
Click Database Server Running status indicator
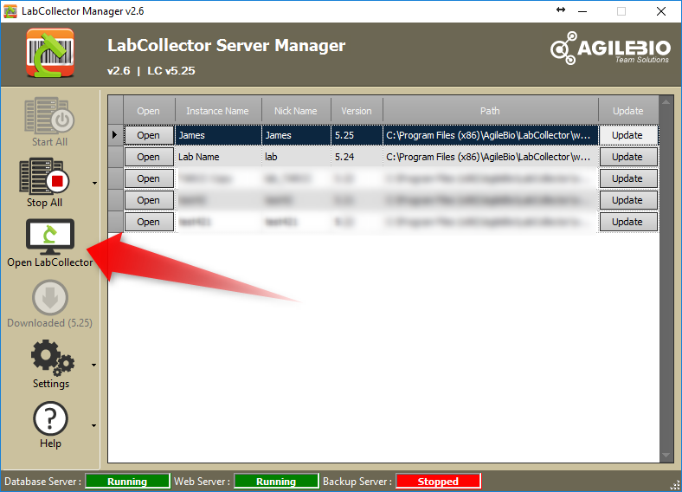point(127,481)
